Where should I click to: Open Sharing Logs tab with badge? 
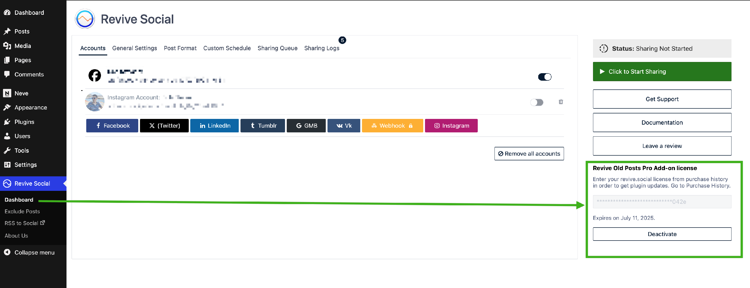click(321, 48)
